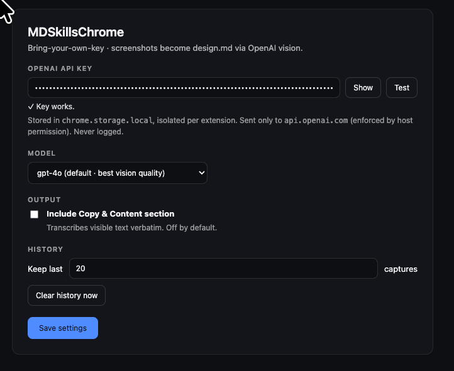The image size is (454, 371).
Task: Enable Include Copy & Content section checkbox
Action: 34,214
